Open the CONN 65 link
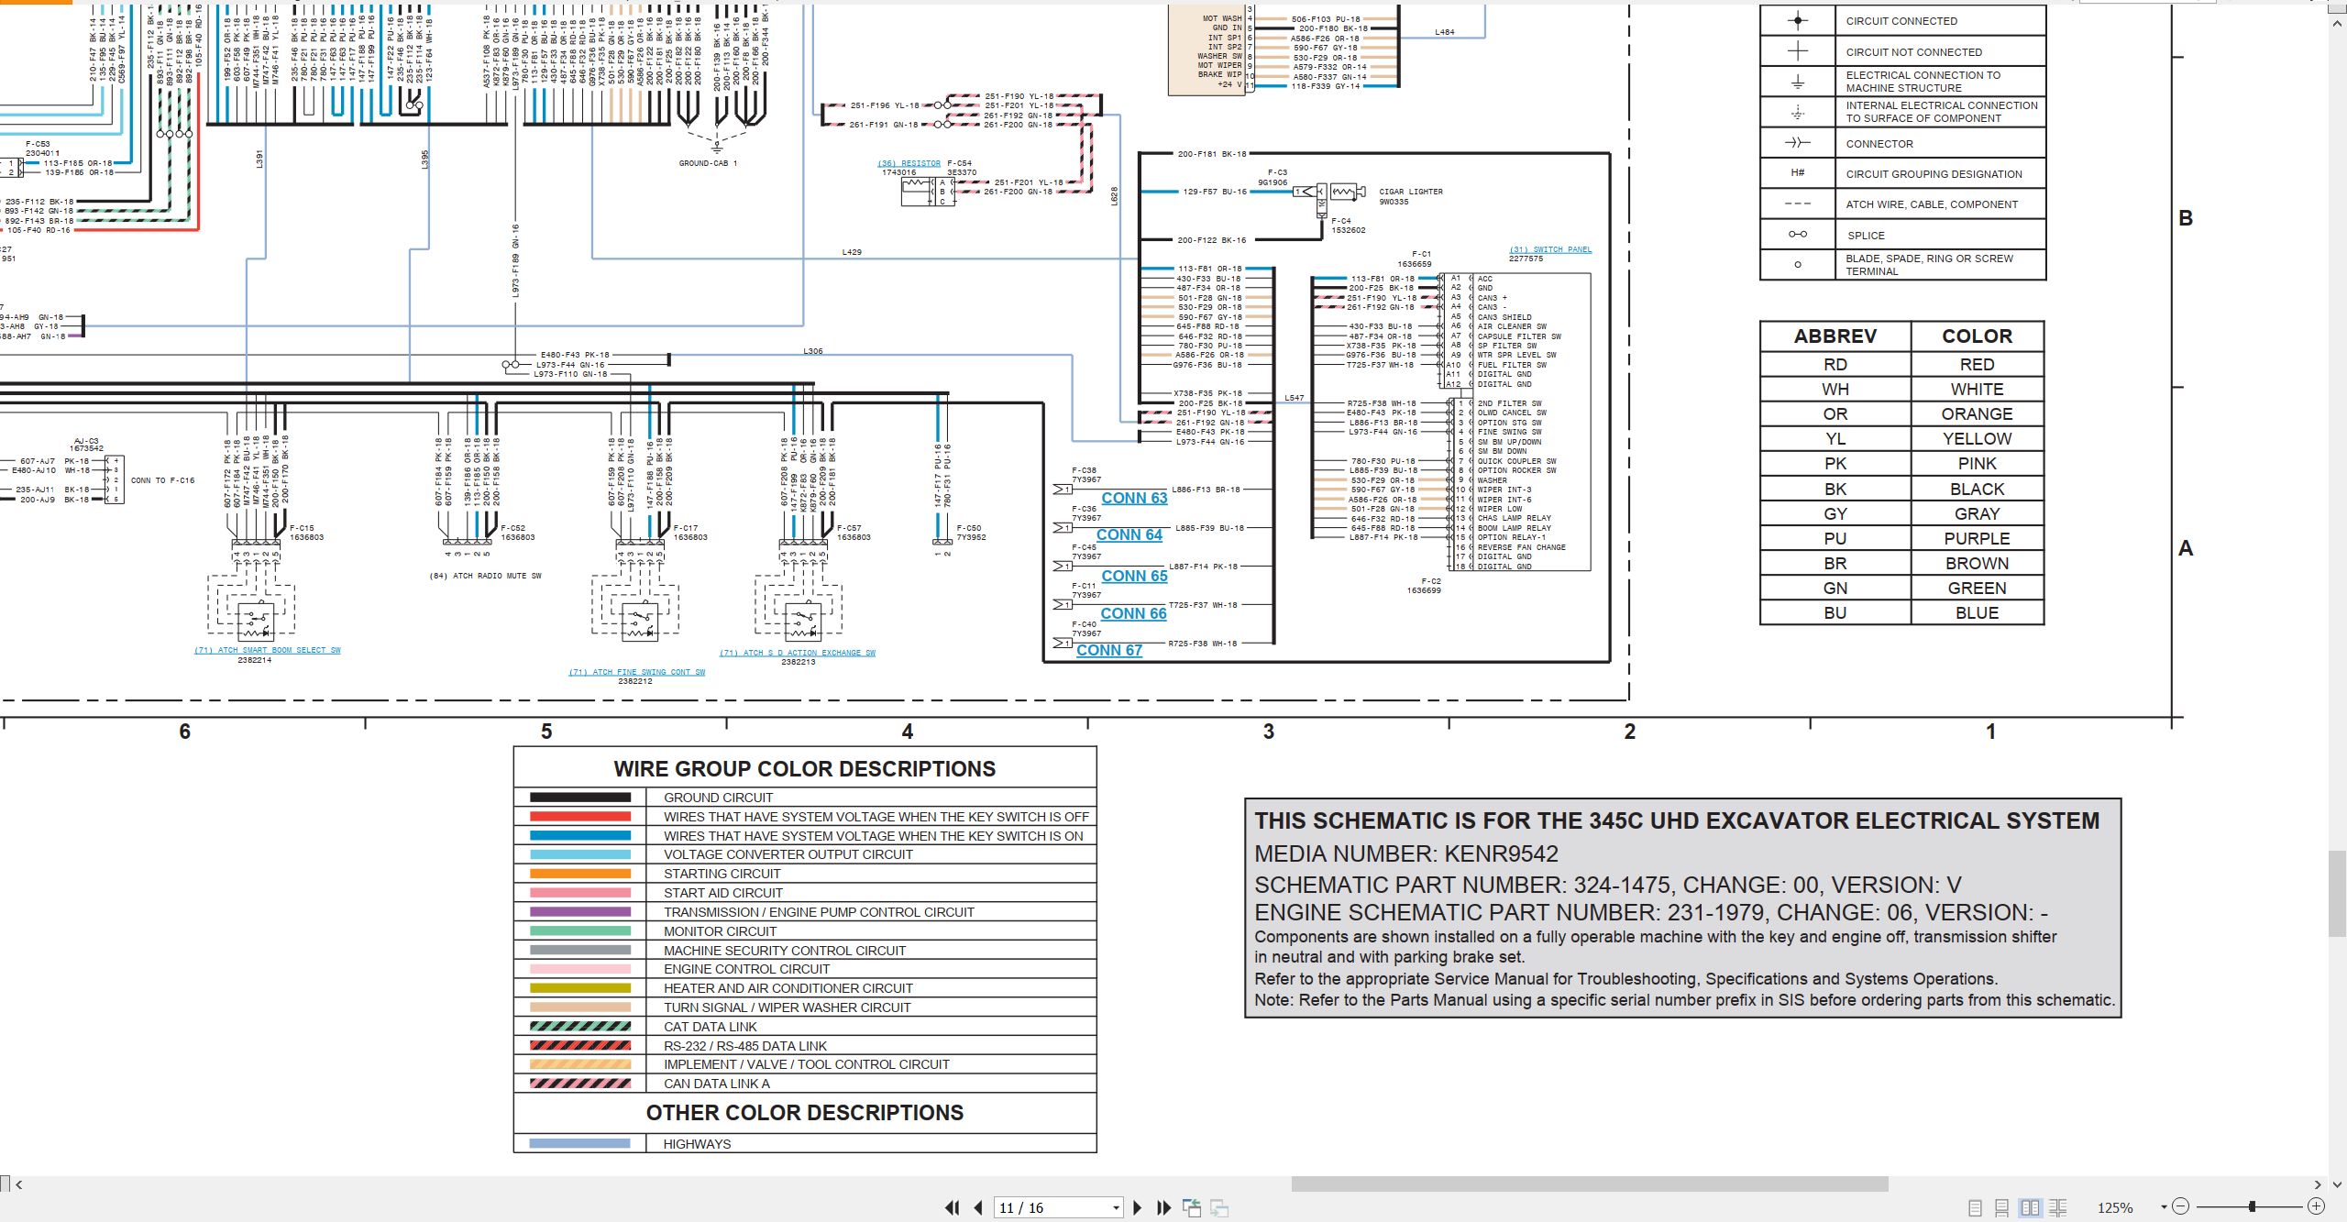This screenshot has width=2347, height=1222. 1134,576
